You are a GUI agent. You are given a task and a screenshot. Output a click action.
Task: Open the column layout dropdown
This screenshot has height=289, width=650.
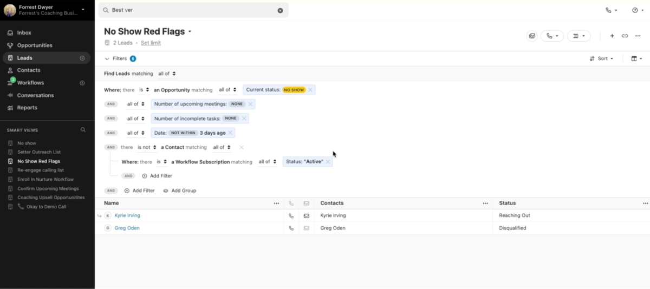click(636, 58)
